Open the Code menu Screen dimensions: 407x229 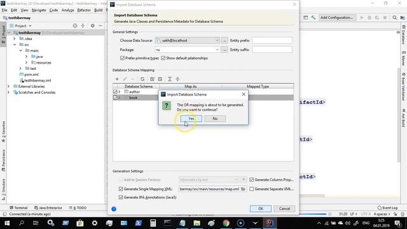(53, 10)
